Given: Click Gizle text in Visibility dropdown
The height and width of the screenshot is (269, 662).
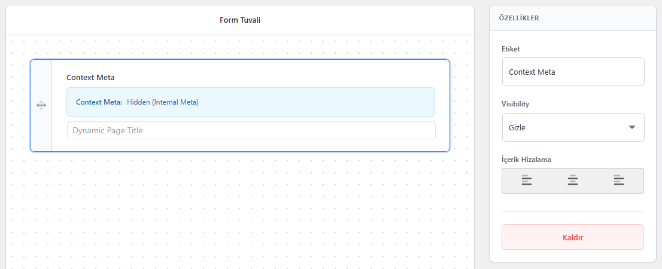Looking at the screenshot, I should 517,127.
